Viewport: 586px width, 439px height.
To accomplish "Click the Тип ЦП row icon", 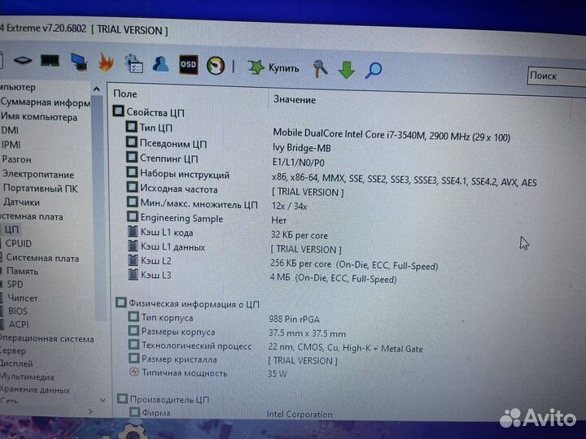I will [x=131, y=127].
